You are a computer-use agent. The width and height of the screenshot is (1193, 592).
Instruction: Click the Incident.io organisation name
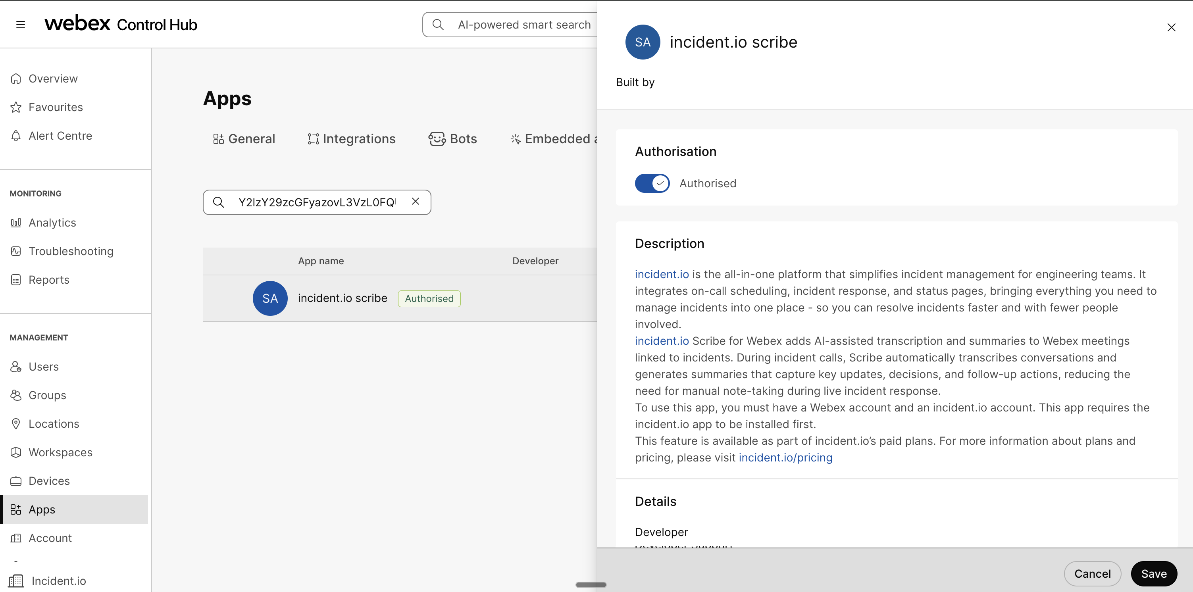pos(59,581)
